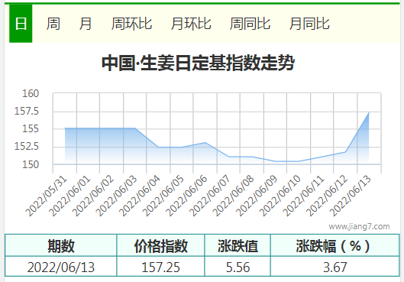
Task: Click the 2022/06/05 x-axis date label
Action: click(x=163, y=196)
